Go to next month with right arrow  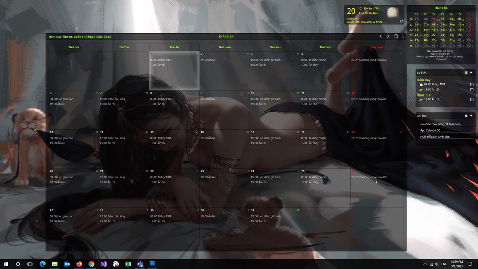[388, 36]
